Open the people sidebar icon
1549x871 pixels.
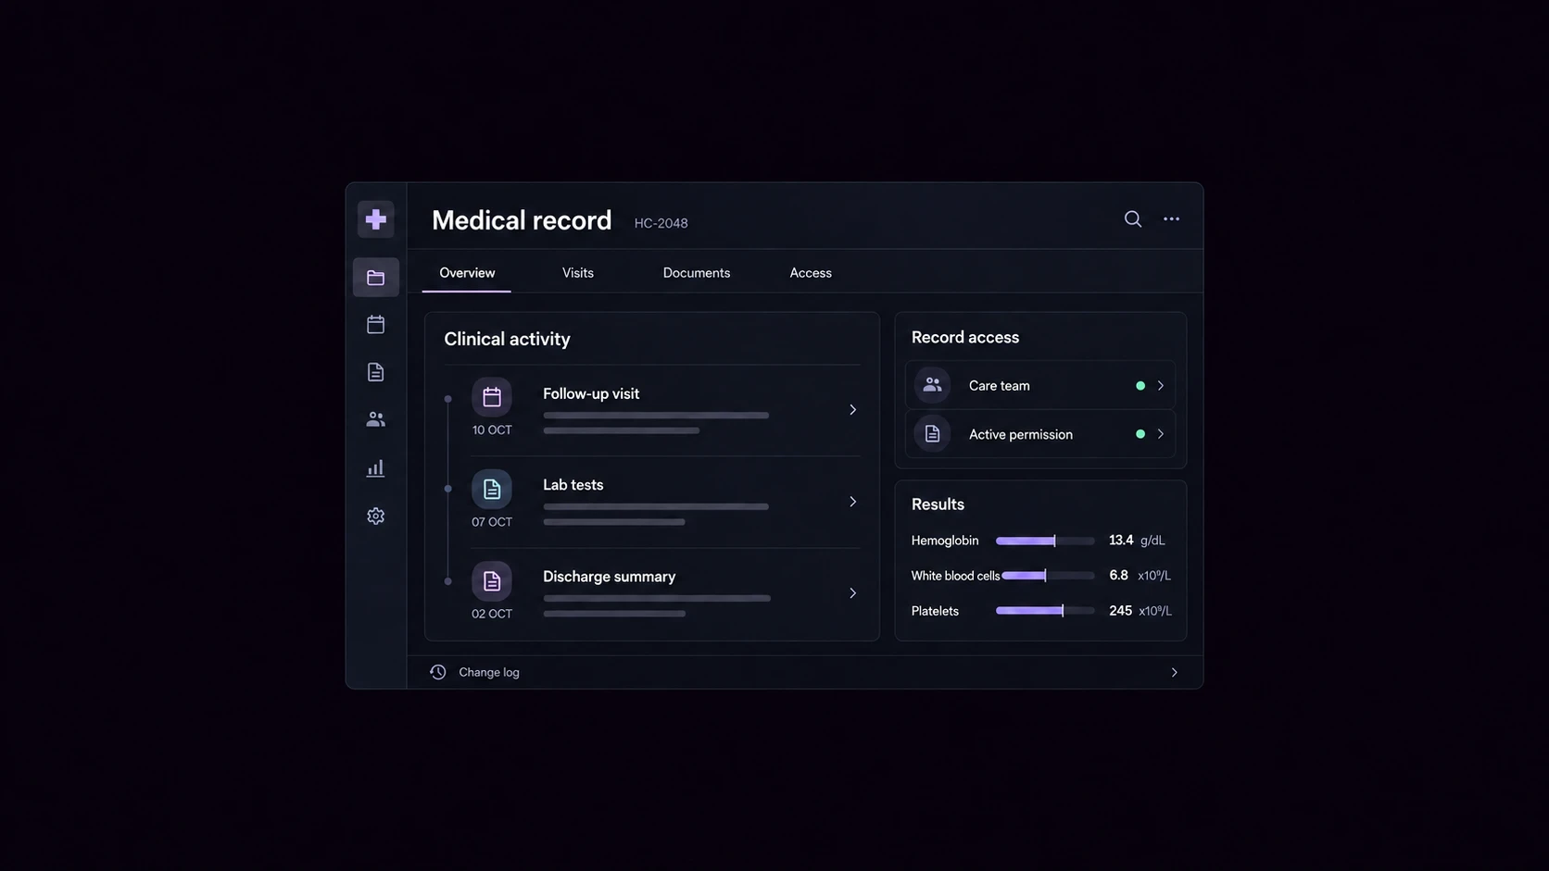(375, 420)
